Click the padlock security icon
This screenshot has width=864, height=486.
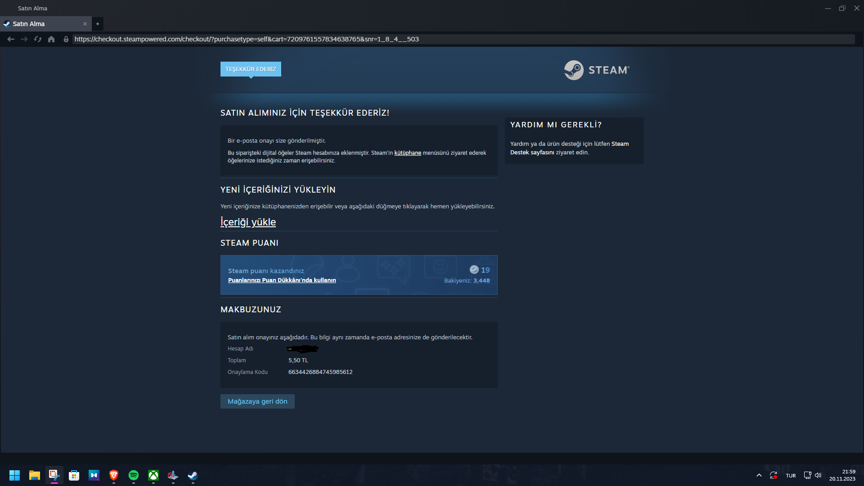pos(66,39)
